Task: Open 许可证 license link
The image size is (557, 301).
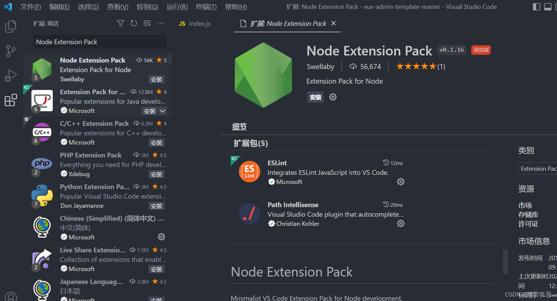Action: [x=528, y=224]
